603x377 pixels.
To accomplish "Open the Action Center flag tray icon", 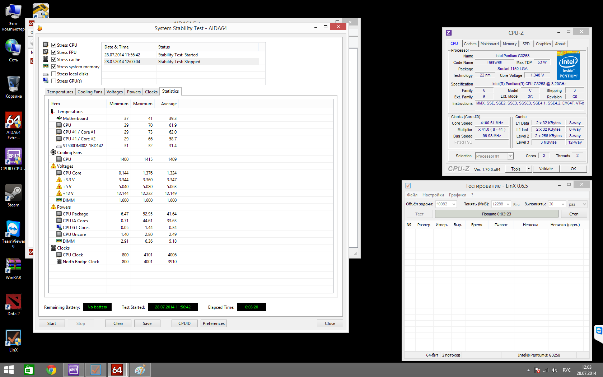I will (x=537, y=370).
